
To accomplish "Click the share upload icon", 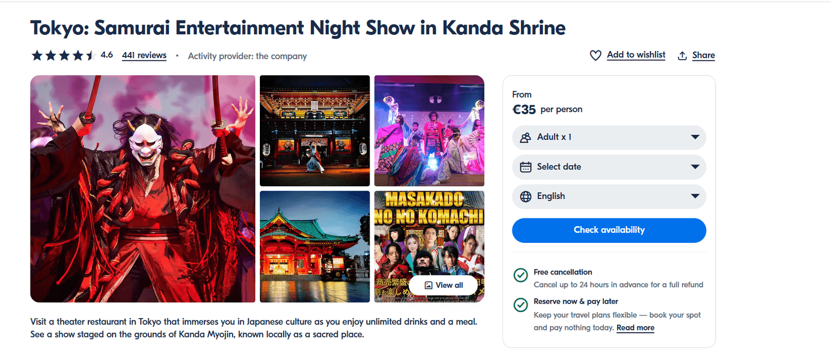I will point(683,55).
